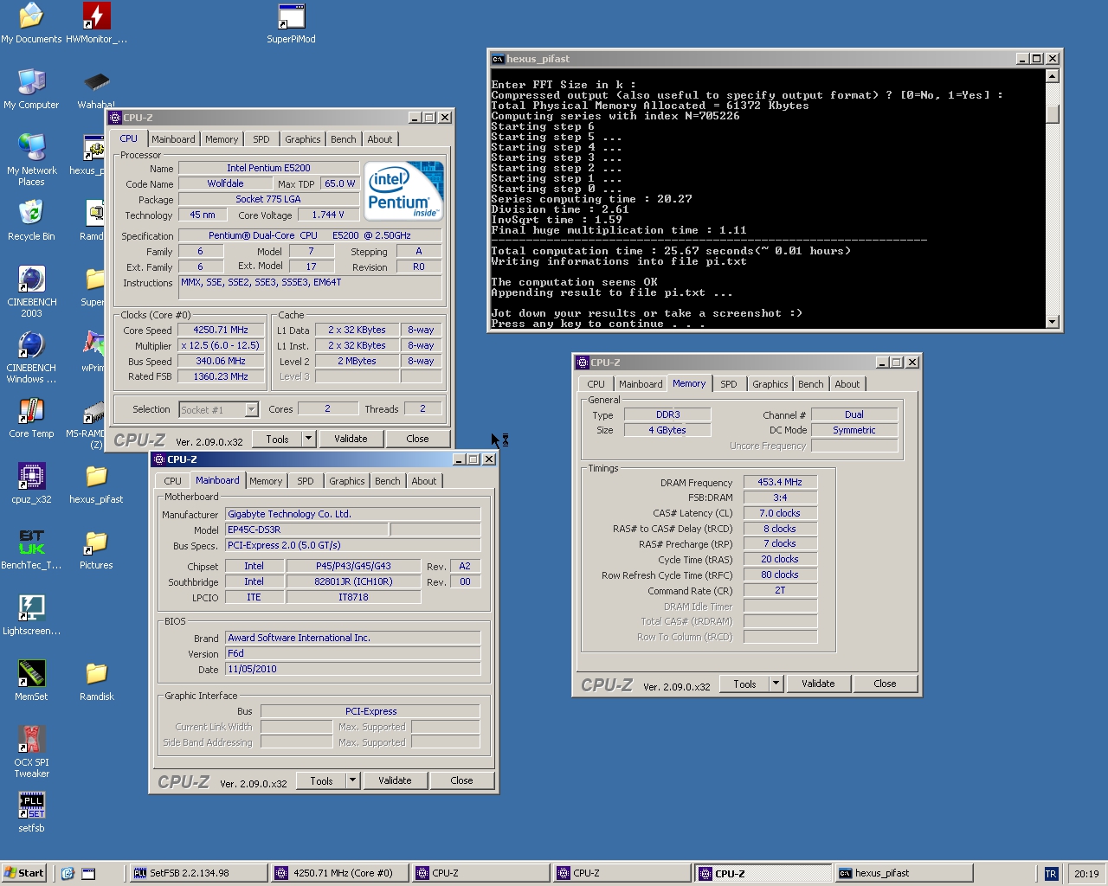This screenshot has height=886, width=1108.
Task: Select Bench tab in CPU window
Action: pyautogui.click(x=344, y=139)
